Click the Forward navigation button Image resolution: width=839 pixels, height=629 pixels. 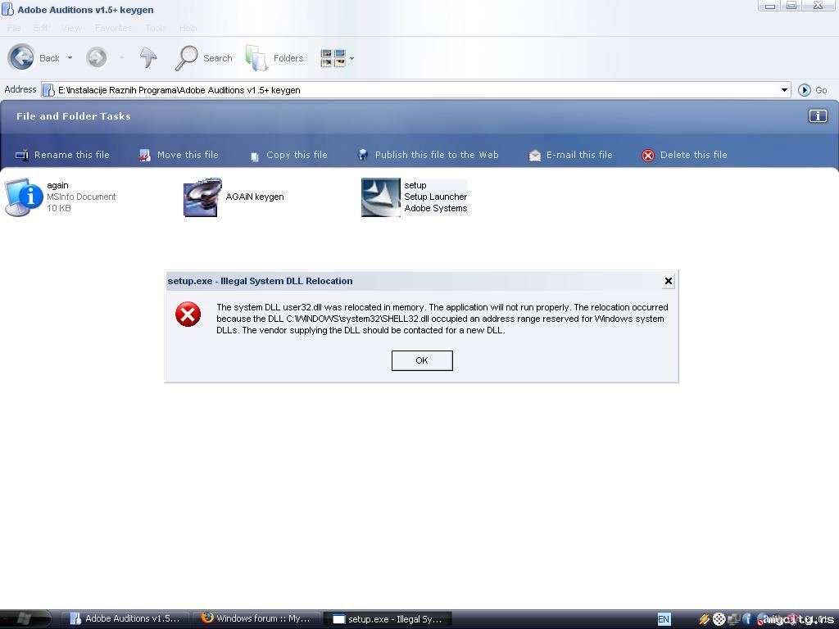[x=97, y=57]
